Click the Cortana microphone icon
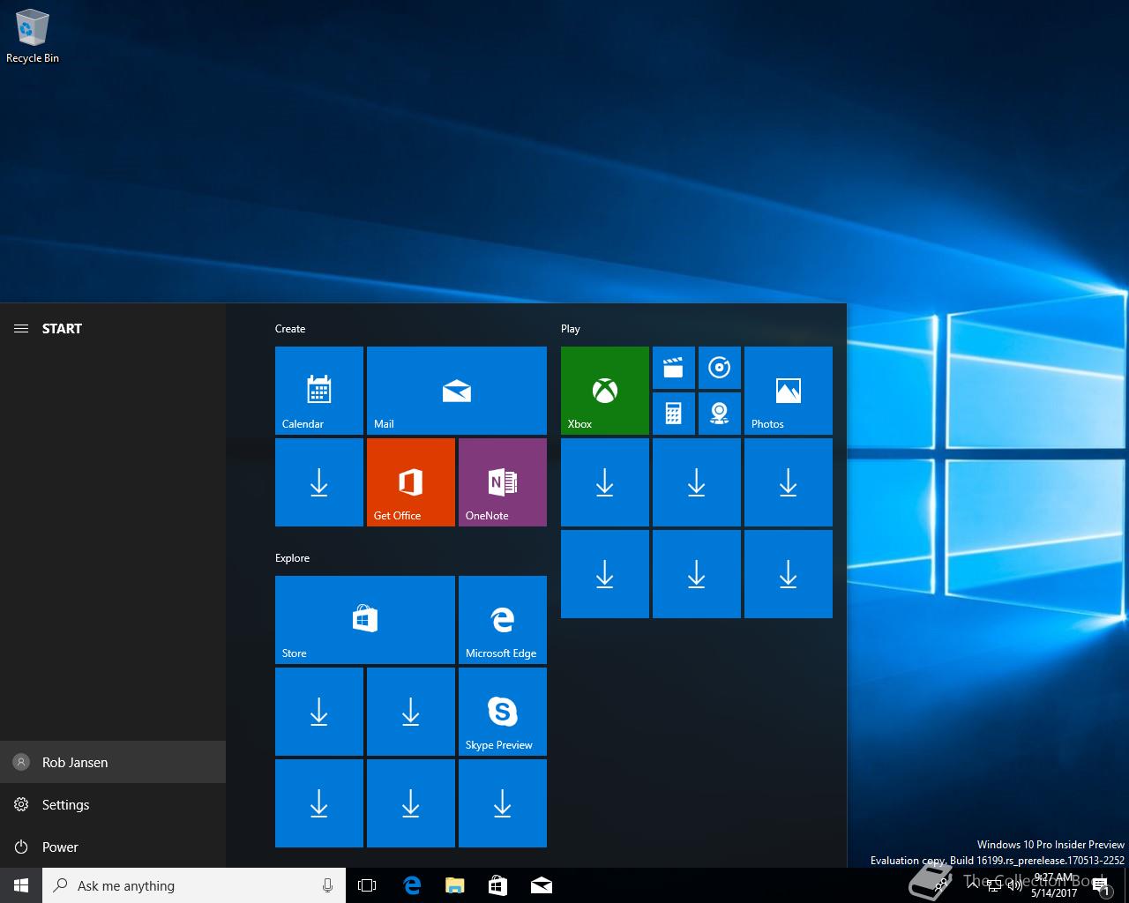The height and width of the screenshot is (903, 1129). pyautogui.click(x=327, y=885)
